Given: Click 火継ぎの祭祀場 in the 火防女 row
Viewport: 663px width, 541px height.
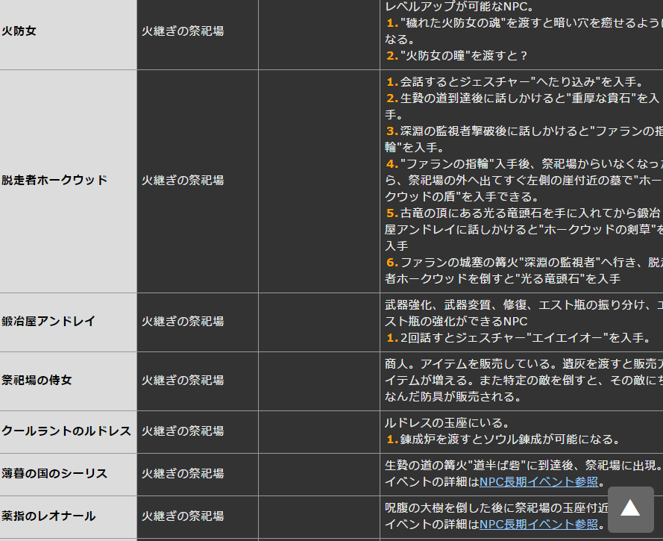Looking at the screenshot, I should tap(183, 31).
